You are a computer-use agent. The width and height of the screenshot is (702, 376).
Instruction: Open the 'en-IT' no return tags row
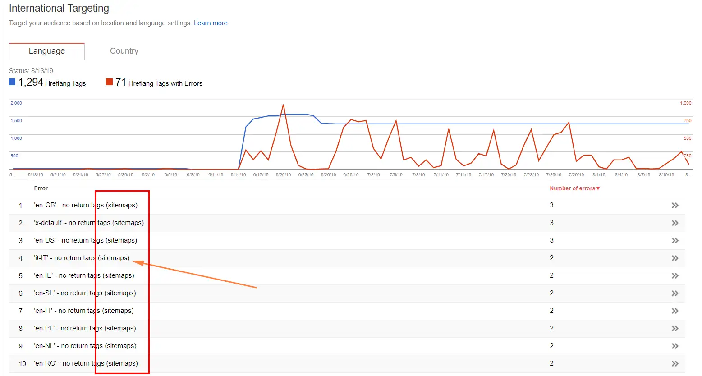84,311
